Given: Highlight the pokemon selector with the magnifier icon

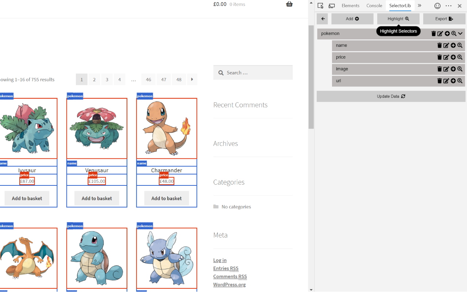Looking at the screenshot, I should 454,34.
